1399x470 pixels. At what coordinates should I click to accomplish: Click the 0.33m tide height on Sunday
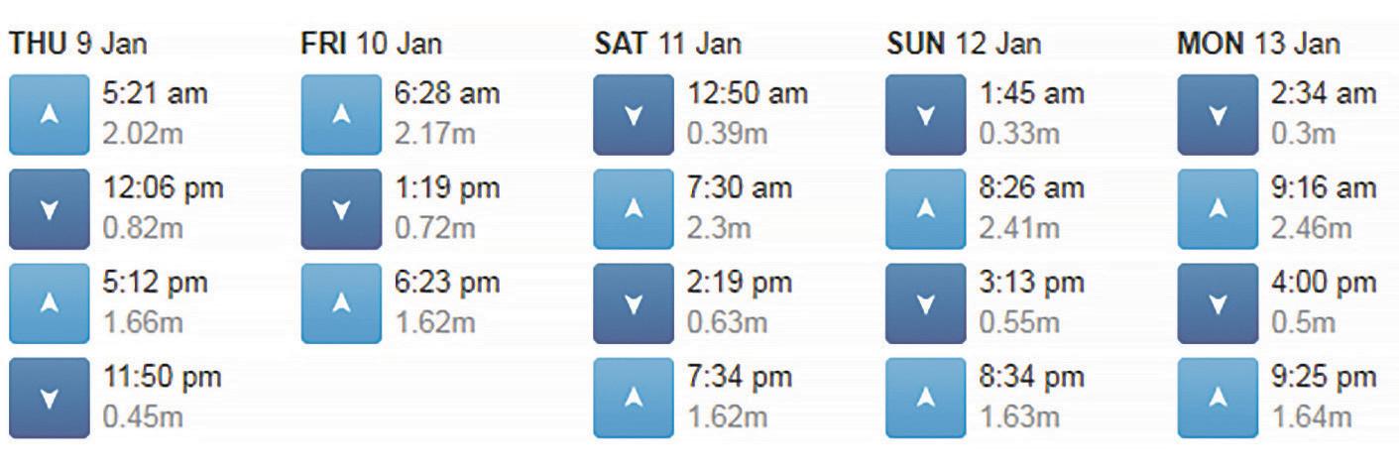point(1019,134)
